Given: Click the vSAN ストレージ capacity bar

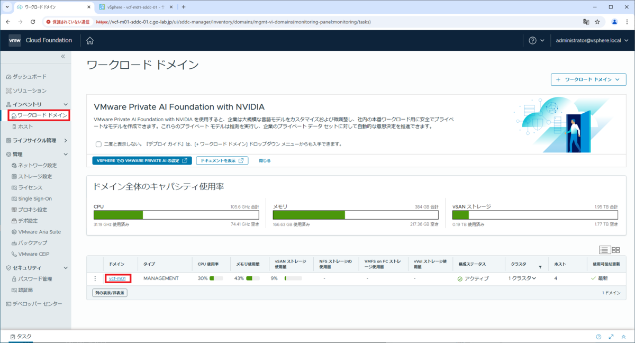Looking at the screenshot, I should (x=535, y=215).
